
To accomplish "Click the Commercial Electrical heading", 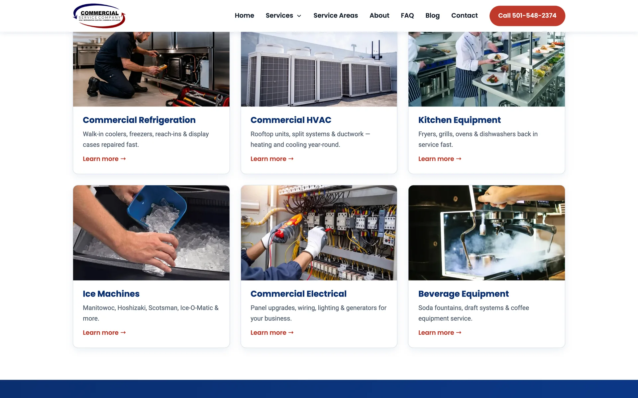I will pos(298,294).
